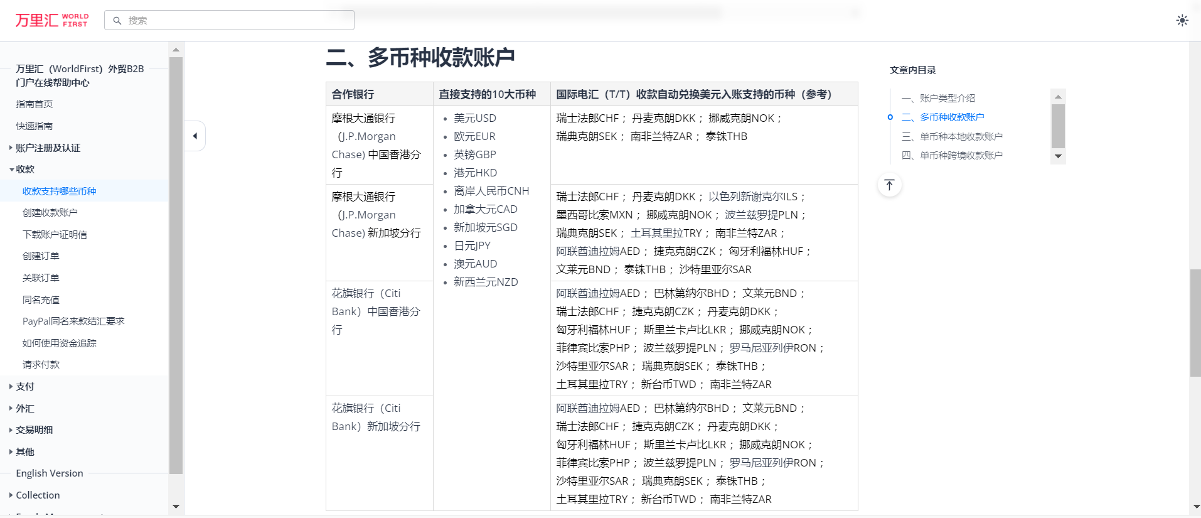1201x518 pixels.
Task: Expand the 其他 section
Action: pos(22,452)
